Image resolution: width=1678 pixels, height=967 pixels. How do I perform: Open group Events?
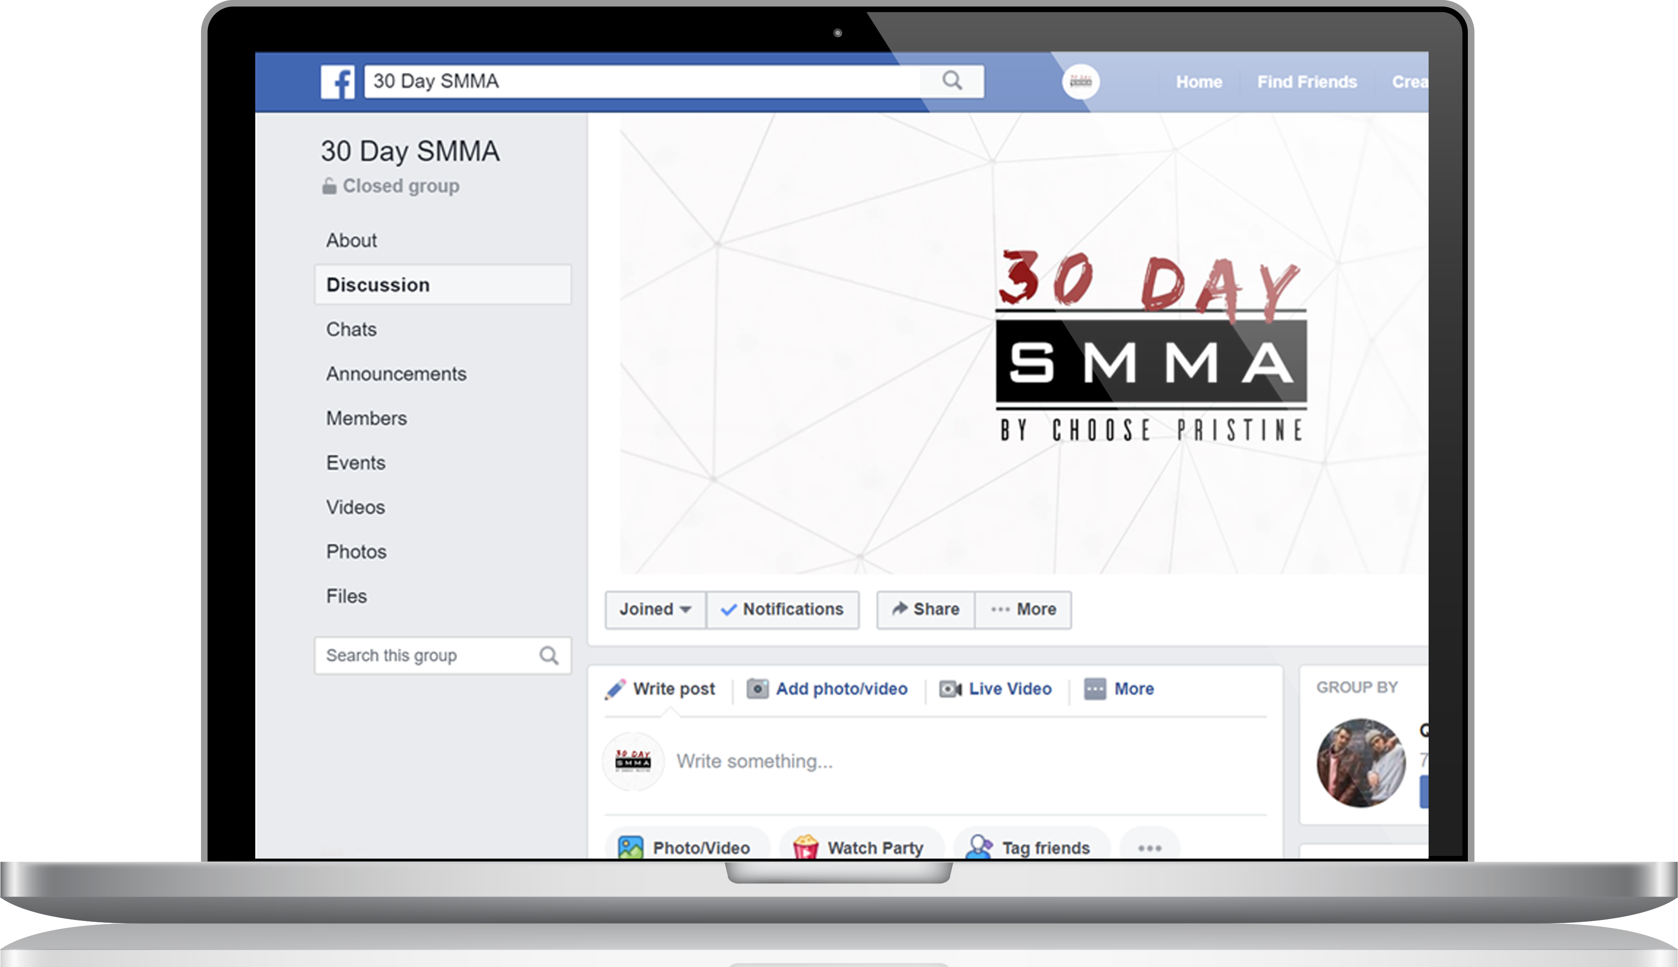(356, 463)
